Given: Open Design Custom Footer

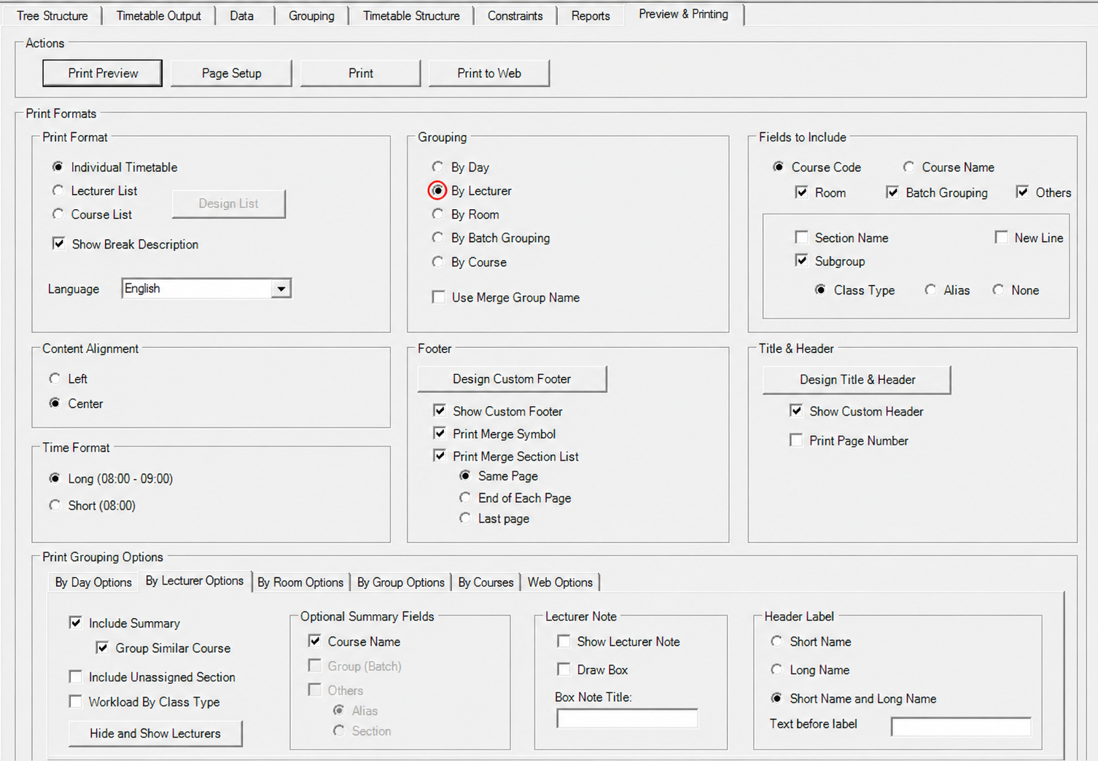Looking at the screenshot, I should pos(512,379).
